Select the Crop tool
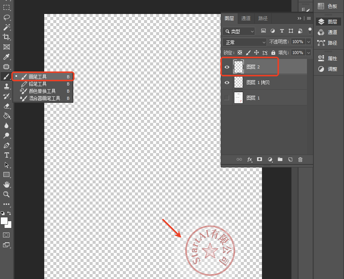344x279 pixels. pos(6,37)
